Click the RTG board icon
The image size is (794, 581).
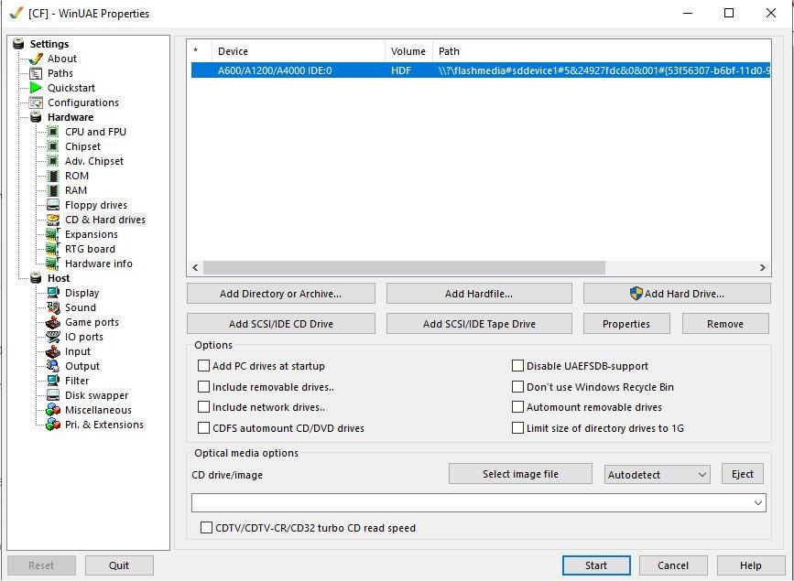53,249
